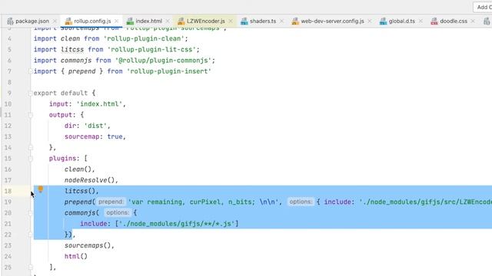Click the rollup.config.js file icon

[68, 21]
